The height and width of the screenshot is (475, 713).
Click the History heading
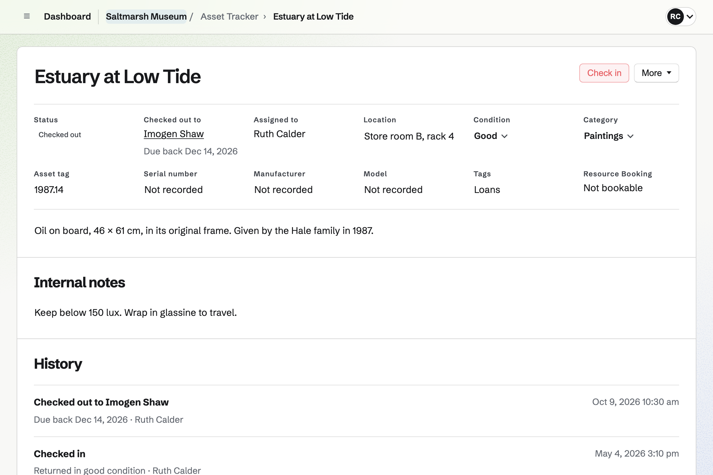click(58, 363)
